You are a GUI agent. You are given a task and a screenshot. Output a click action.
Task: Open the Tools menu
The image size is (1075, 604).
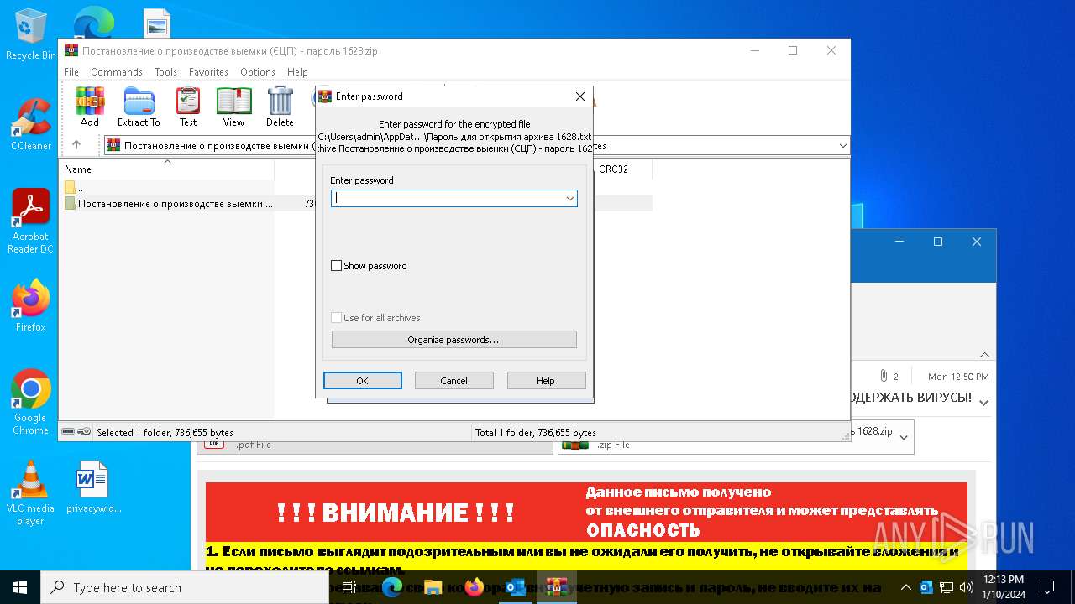point(165,72)
